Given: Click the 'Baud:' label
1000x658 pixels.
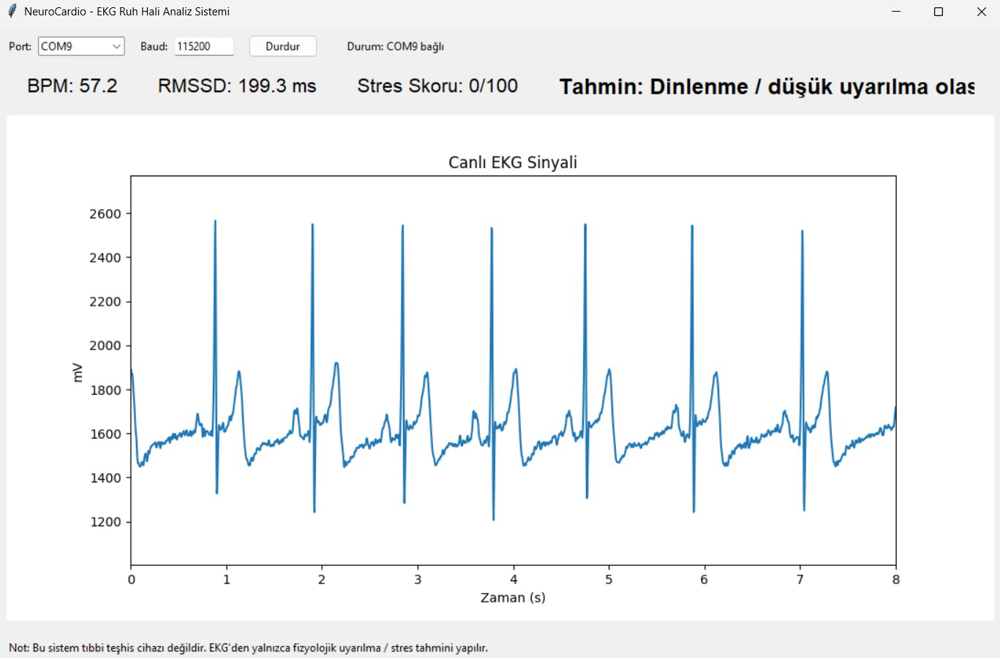Looking at the screenshot, I should coord(154,46).
